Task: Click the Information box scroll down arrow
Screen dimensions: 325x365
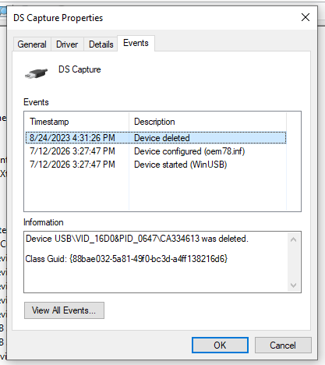Action: (x=294, y=285)
